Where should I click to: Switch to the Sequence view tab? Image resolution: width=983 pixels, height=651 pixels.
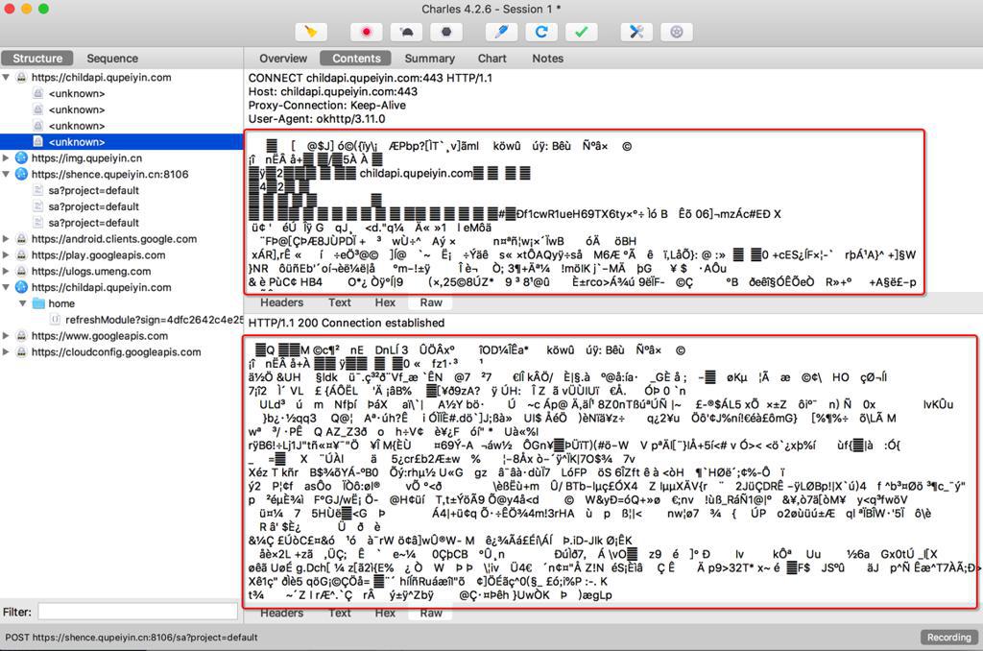pyautogui.click(x=112, y=59)
